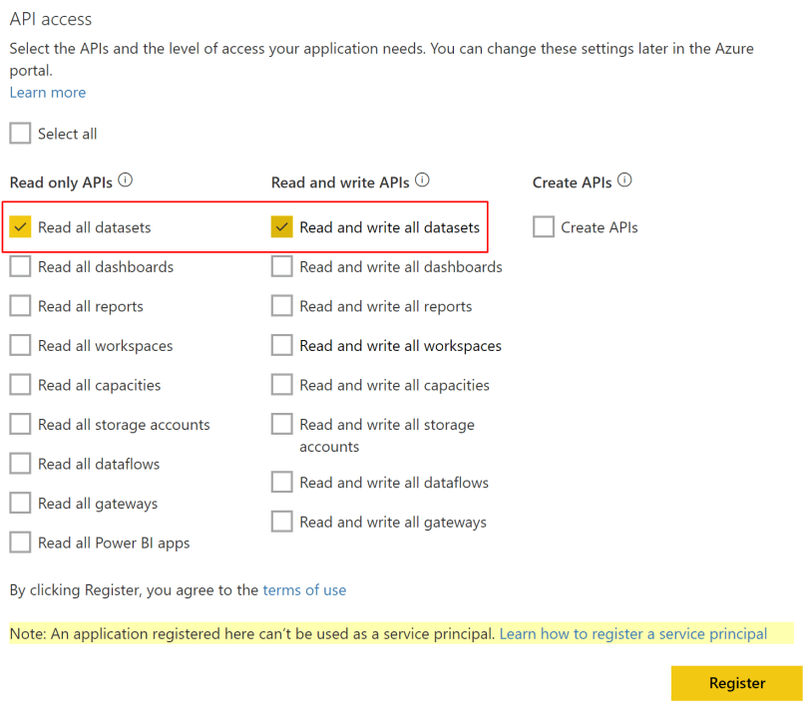The height and width of the screenshot is (714, 806).
Task: Check Read and write all reports
Action: pos(281,305)
